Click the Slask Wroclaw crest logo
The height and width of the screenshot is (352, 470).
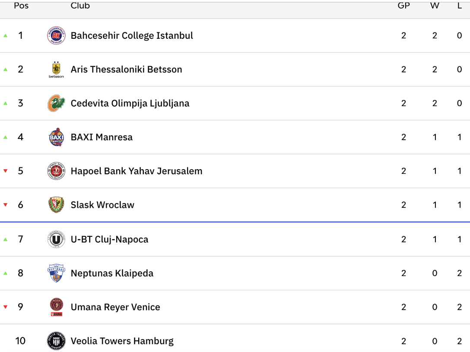pos(56,205)
